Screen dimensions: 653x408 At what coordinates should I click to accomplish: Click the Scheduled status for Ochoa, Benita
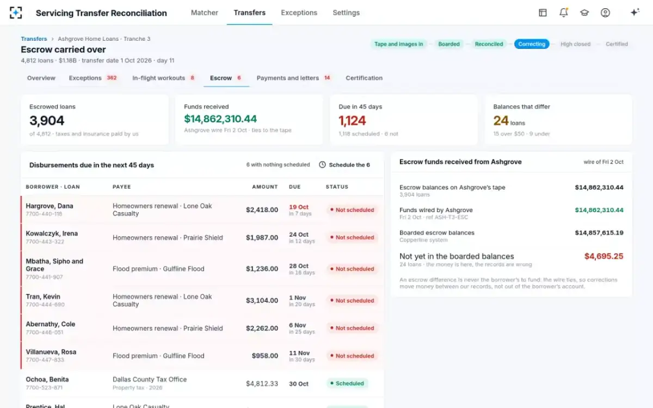click(347, 384)
